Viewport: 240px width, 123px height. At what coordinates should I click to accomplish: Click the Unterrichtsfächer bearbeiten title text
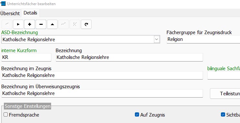coord(31,4)
